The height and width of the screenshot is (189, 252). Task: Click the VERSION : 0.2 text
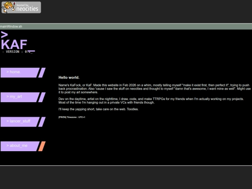click(x=17, y=52)
